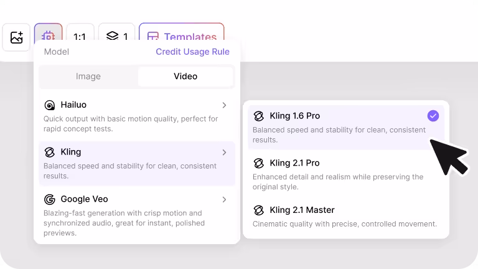Image resolution: width=478 pixels, height=269 pixels.
Task: Switch to the Video tab
Action: click(x=185, y=77)
